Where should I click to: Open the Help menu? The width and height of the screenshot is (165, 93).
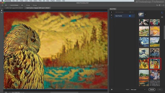click(64, 1)
